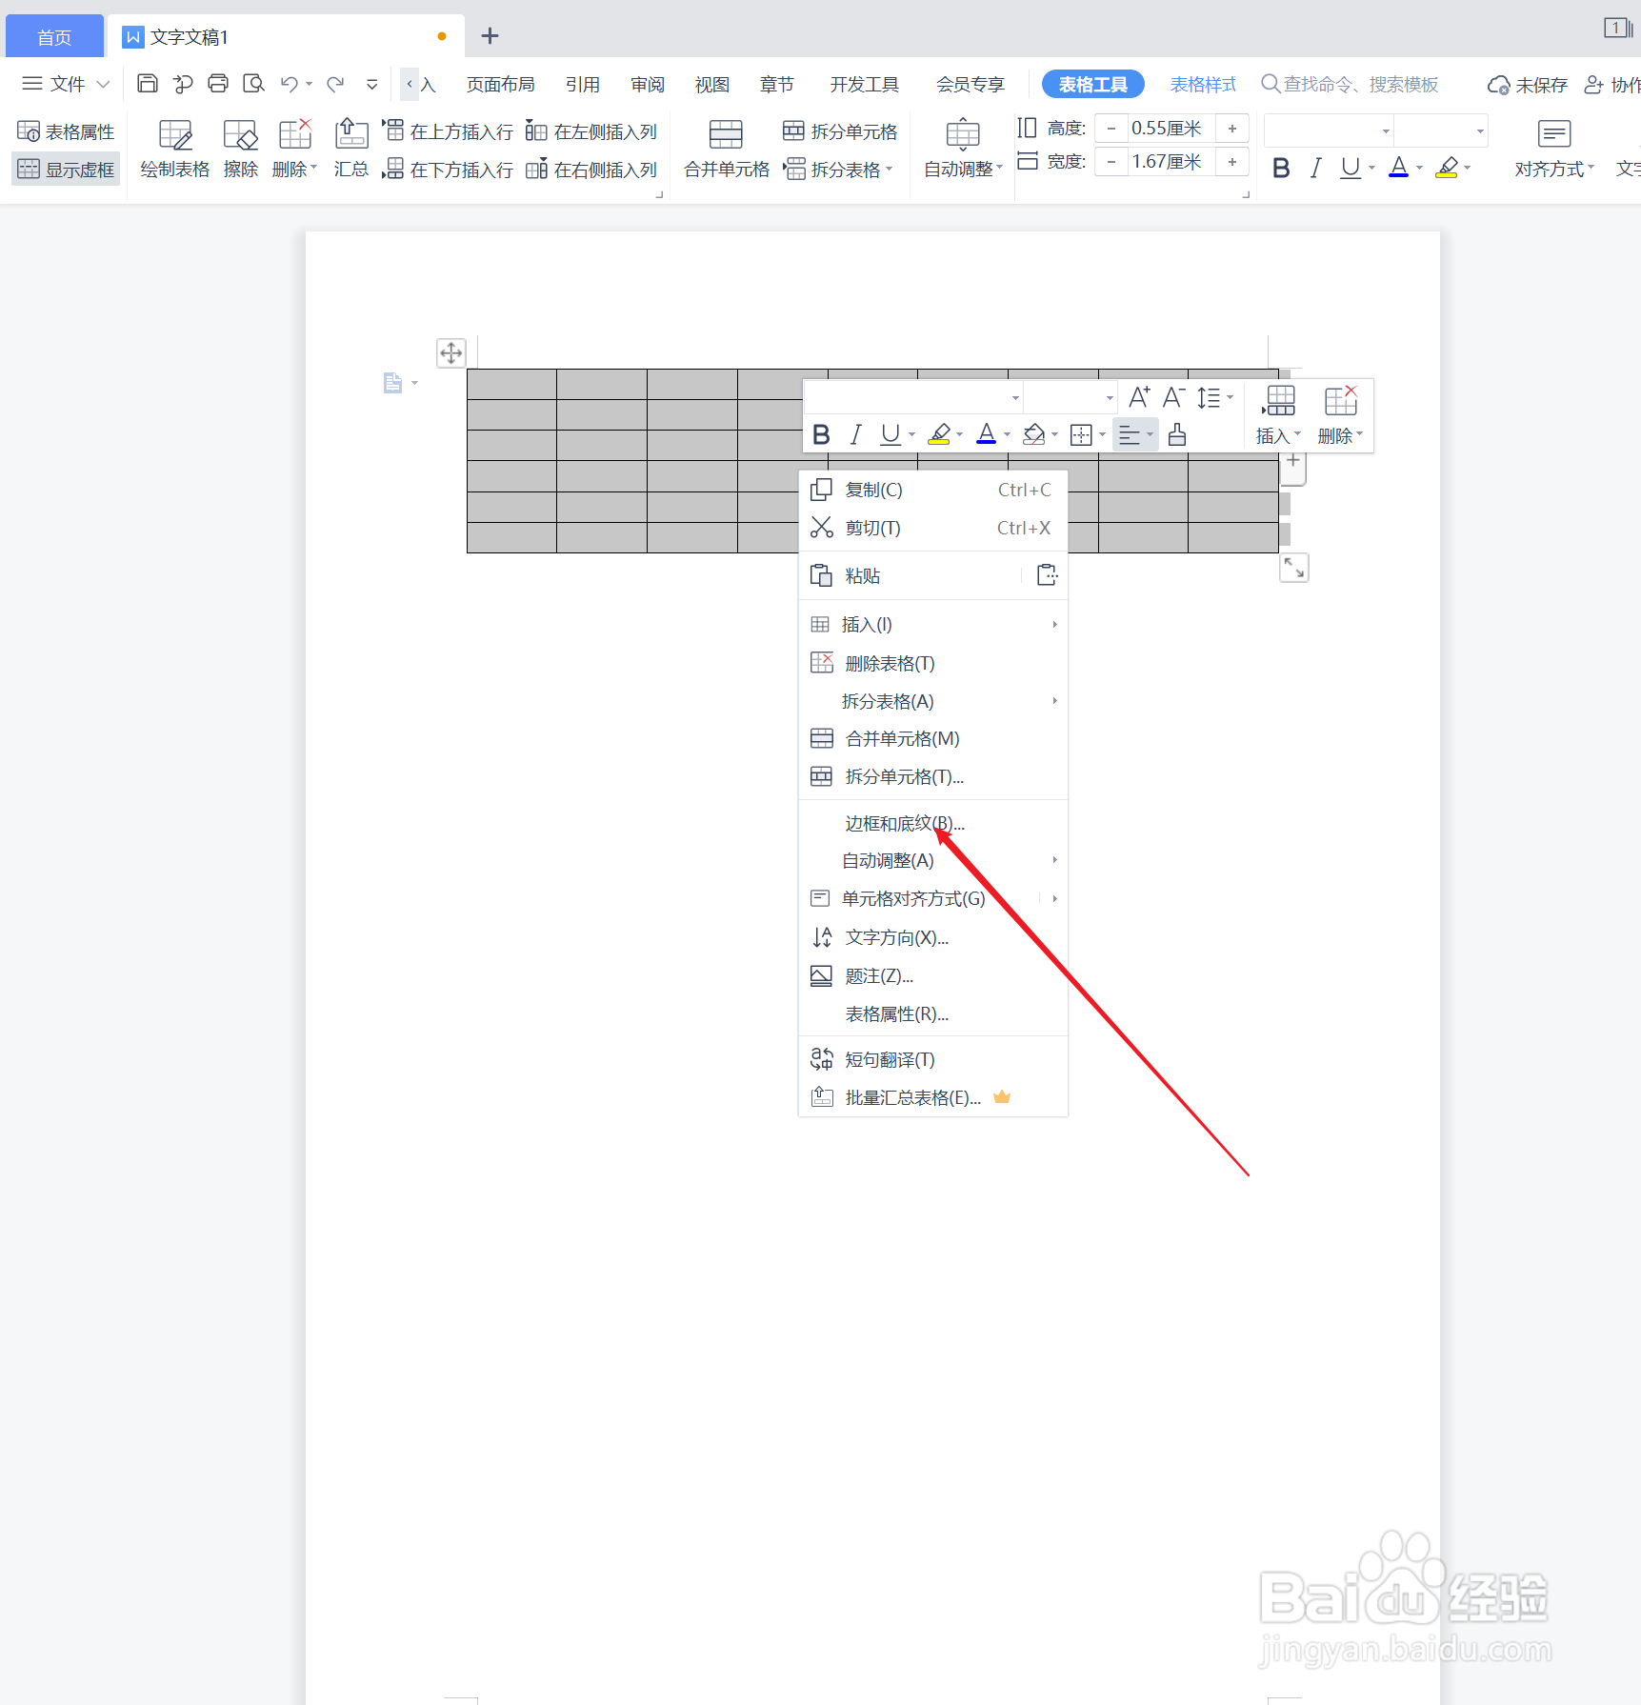
Task: Click the row height value field
Action: coord(1171,129)
